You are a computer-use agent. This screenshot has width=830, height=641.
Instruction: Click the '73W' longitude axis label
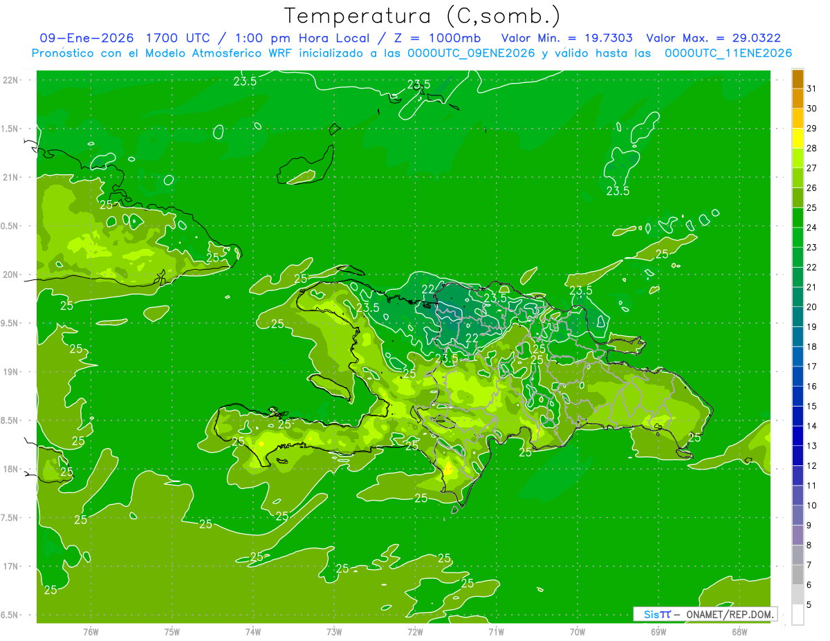click(334, 632)
